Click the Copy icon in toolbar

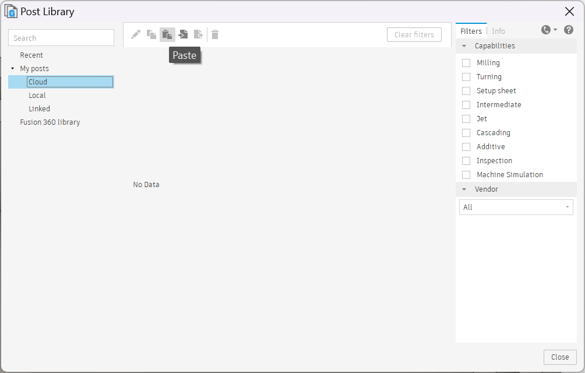(151, 34)
